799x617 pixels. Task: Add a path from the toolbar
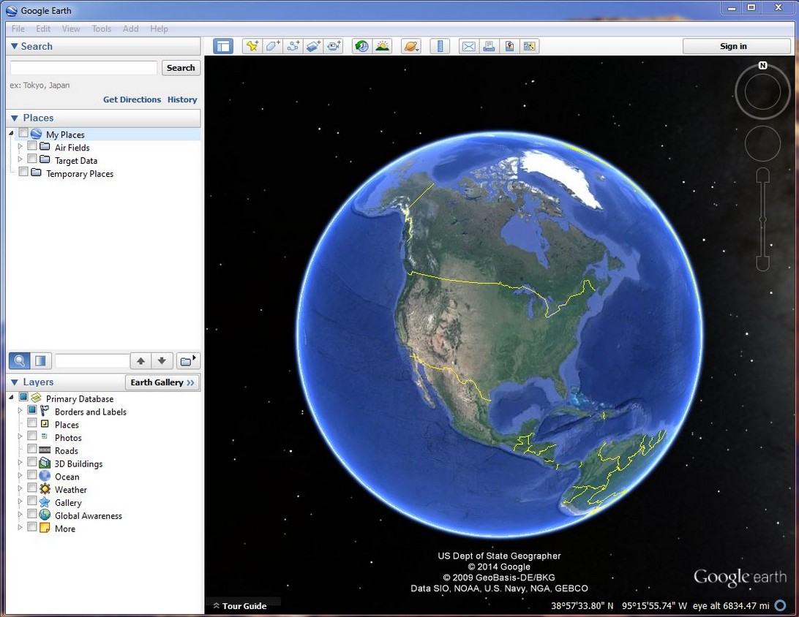point(293,46)
